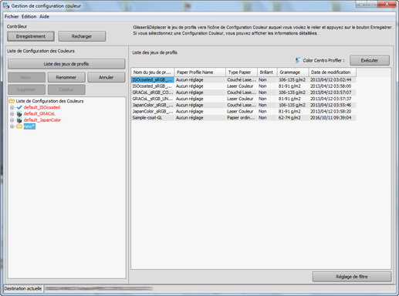Select the Sample-coat-GL profile row

pos(243,118)
